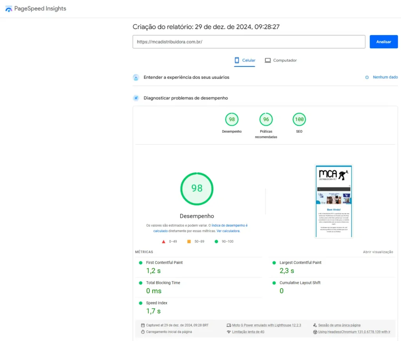The width and height of the screenshot is (401, 341).
Task: Expand the First Contentful Paint metric
Action: (x=164, y=263)
